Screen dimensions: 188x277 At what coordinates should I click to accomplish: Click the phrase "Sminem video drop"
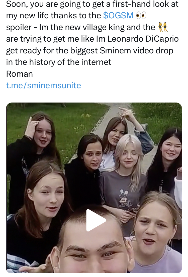click(x=137, y=51)
